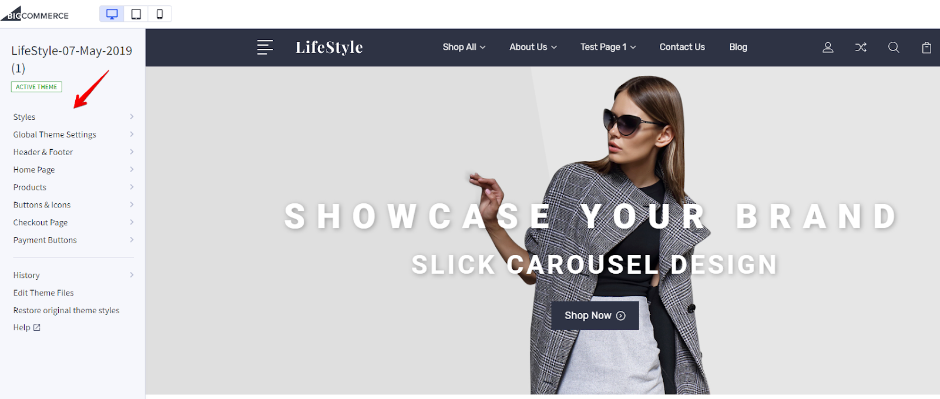Viewport: 940px width, 399px height.
Task: Expand the Styles section
Action: (x=73, y=117)
